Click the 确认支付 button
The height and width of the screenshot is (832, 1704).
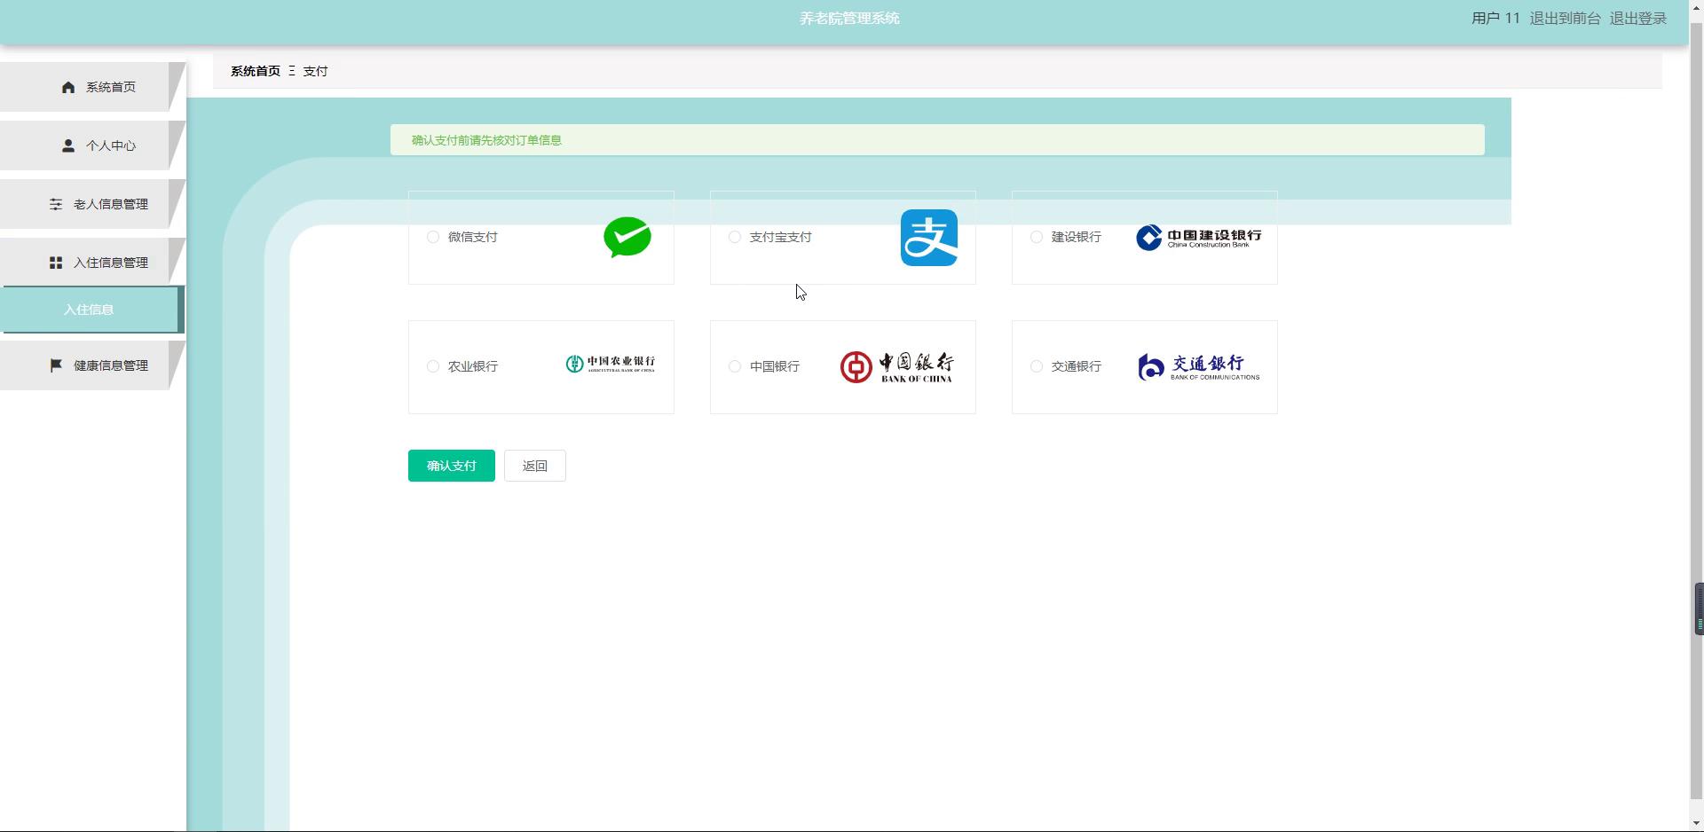point(452,466)
